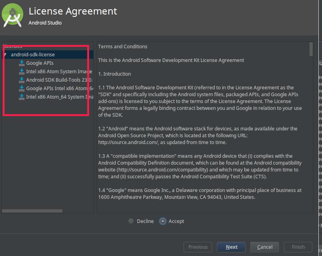Click the Cancel button
Image resolution: width=322 pixels, height=256 pixels.
(x=264, y=247)
